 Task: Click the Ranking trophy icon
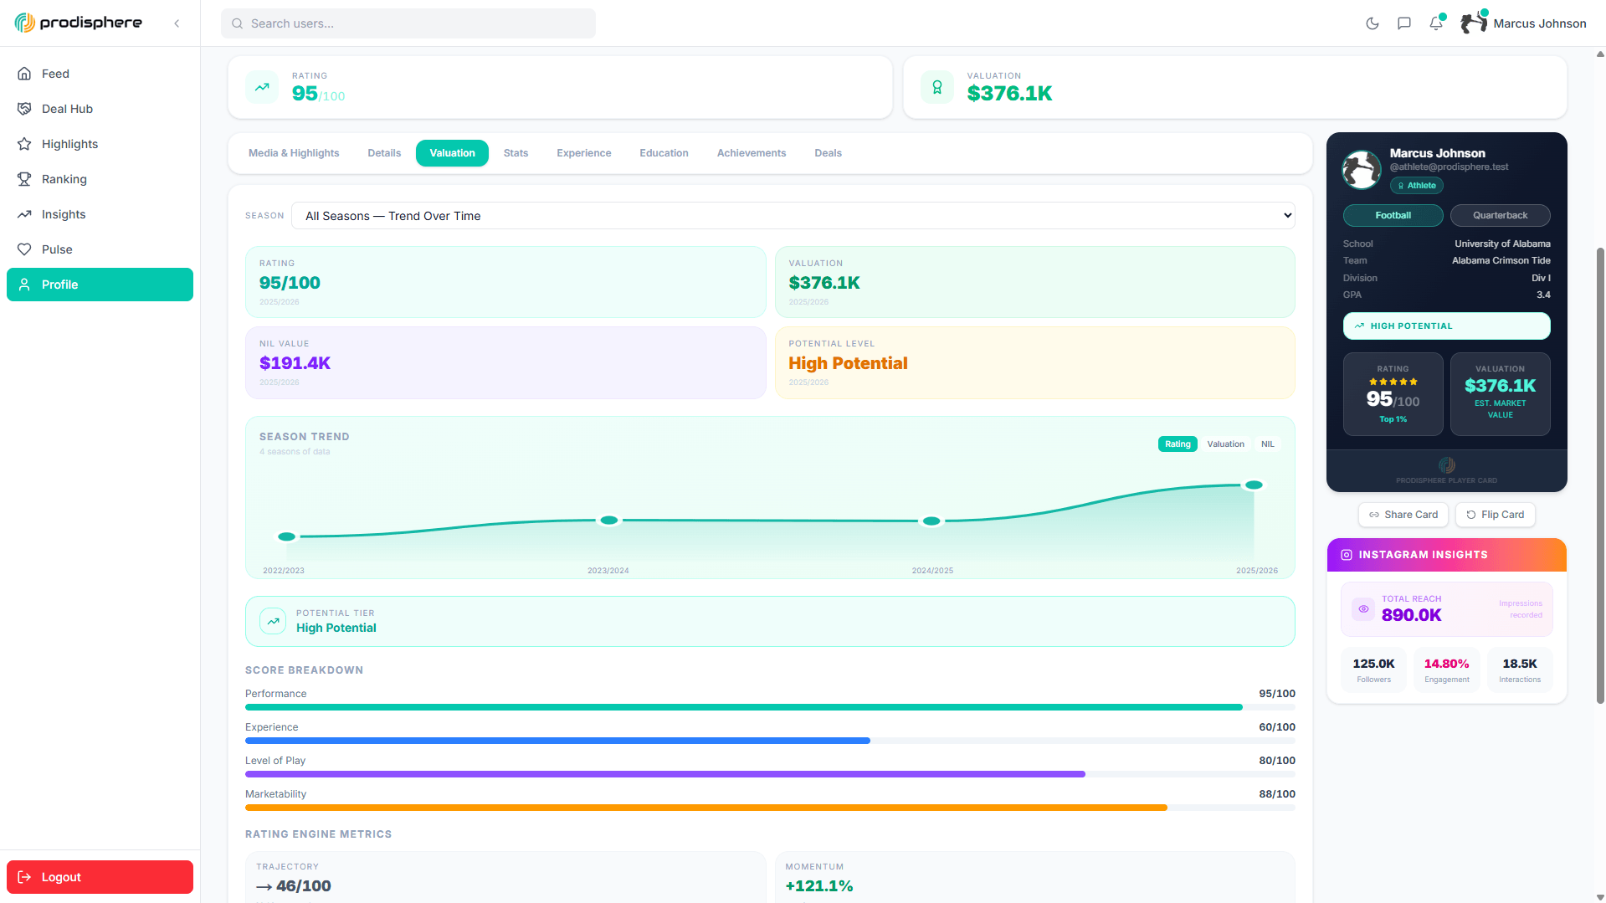pos(24,179)
